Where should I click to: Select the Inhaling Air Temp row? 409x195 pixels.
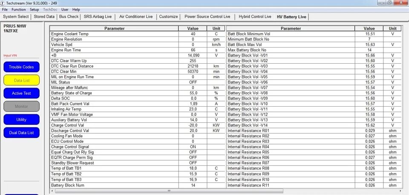(x=138, y=109)
